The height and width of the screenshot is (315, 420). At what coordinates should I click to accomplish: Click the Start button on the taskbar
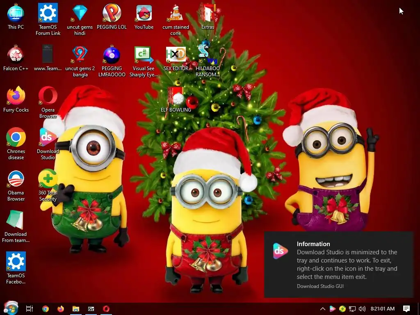pyautogui.click(x=11, y=308)
